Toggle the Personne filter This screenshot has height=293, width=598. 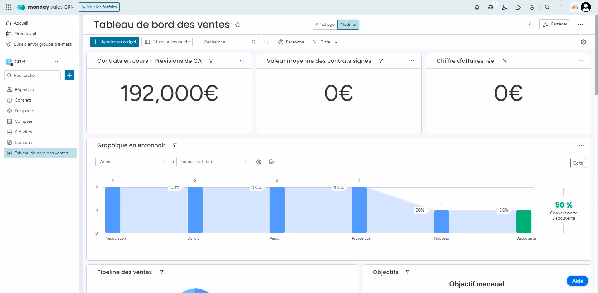(291, 42)
